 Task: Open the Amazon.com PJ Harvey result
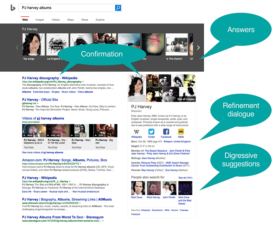coord(65,160)
